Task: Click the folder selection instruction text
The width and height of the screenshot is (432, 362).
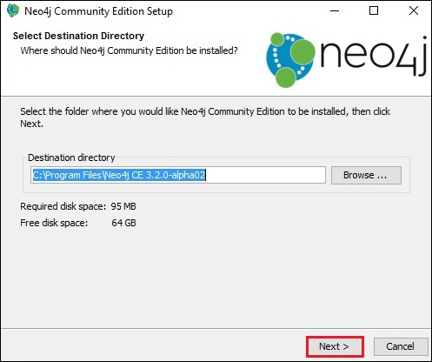Action: click(205, 117)
